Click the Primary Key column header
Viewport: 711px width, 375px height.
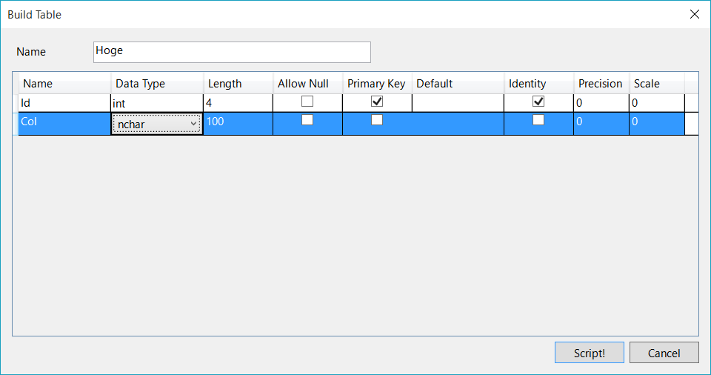[377, 84]
